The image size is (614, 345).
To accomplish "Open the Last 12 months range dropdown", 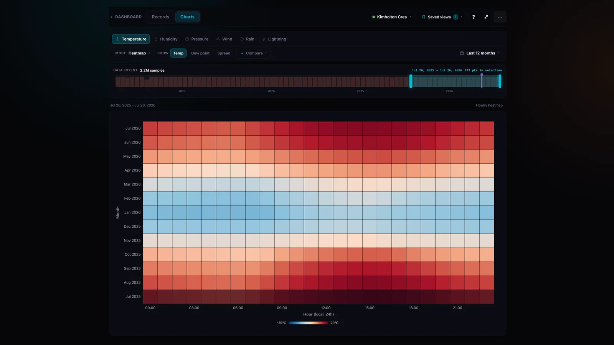I will point(480,53).
